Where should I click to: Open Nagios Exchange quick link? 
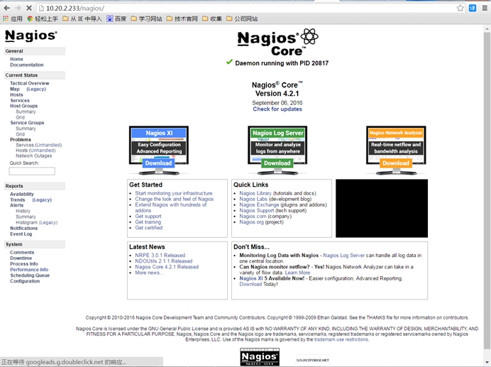[259, 204]
